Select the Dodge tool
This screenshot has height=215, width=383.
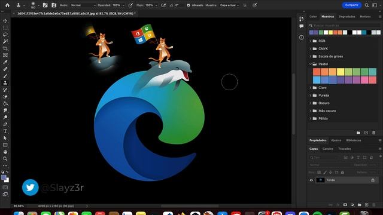tap(5, 117)
